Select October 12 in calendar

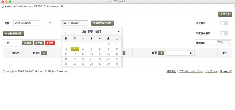pos(75,54)
